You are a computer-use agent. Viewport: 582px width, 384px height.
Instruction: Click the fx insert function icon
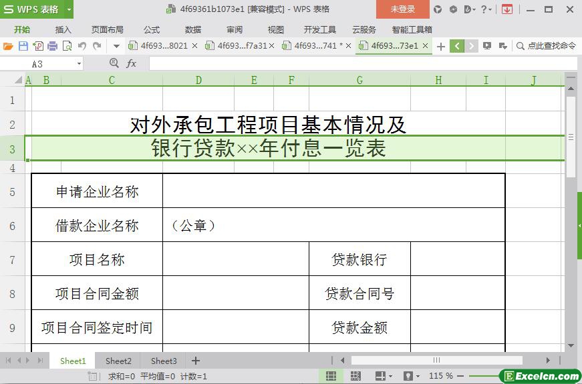tap(131, 63)
